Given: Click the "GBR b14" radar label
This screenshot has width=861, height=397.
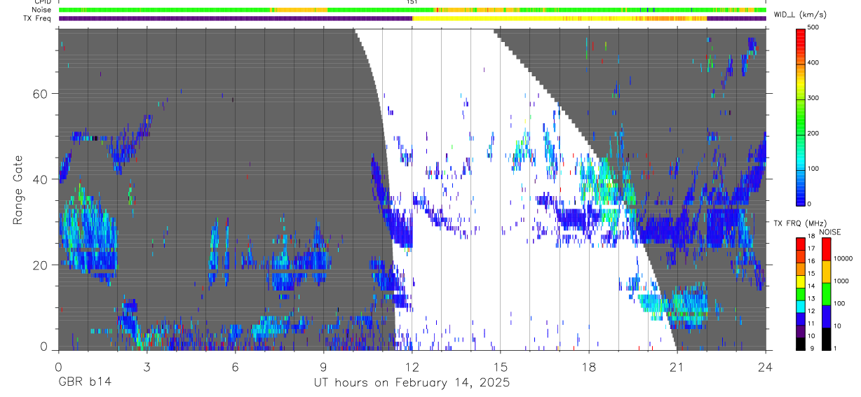Looking at the screenshot, I should 84,384.
